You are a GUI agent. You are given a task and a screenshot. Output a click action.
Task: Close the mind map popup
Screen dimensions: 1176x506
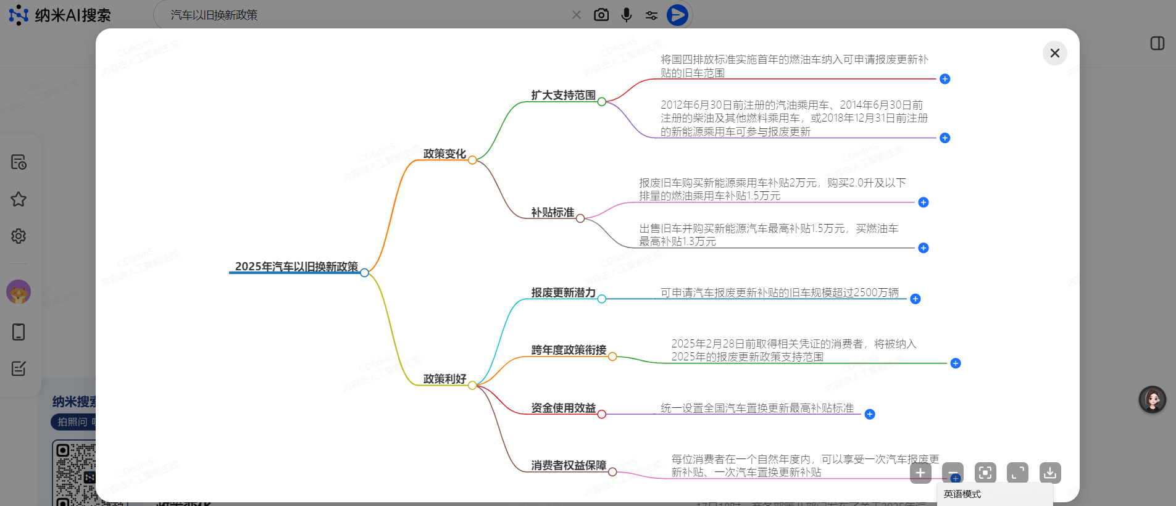click(x=1054, y=53)
